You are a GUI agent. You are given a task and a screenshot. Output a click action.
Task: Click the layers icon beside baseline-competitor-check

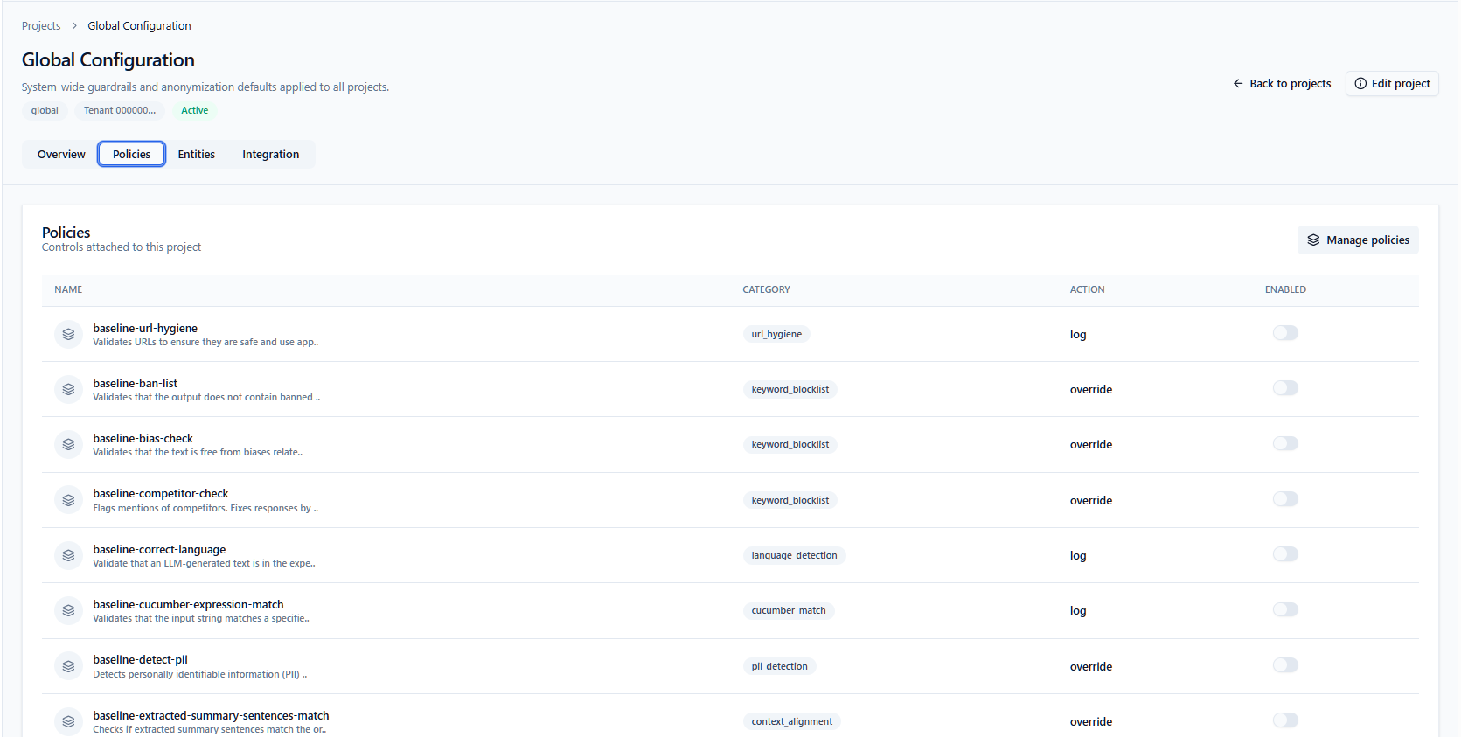click(x=68, y=500)
